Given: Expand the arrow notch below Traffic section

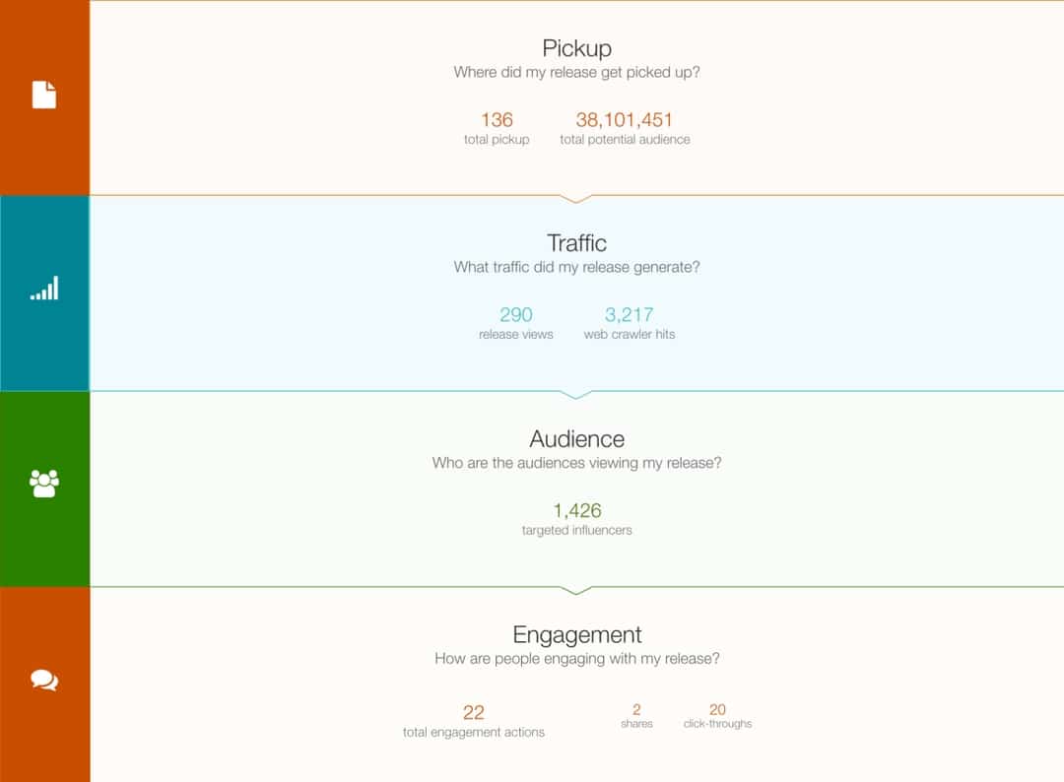Looking at the screenshot, I should tap(576, 395).
